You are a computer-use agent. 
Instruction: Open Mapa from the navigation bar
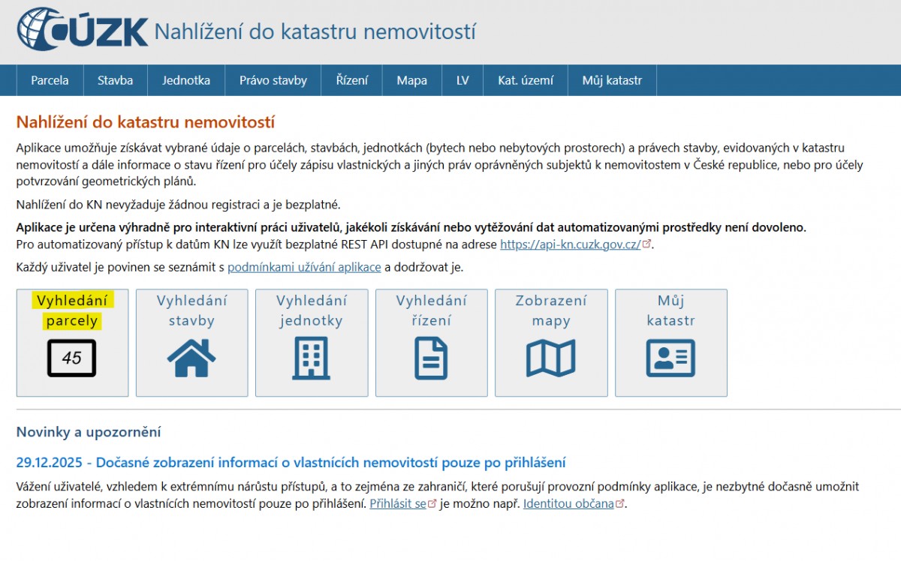tap(411, 80)
